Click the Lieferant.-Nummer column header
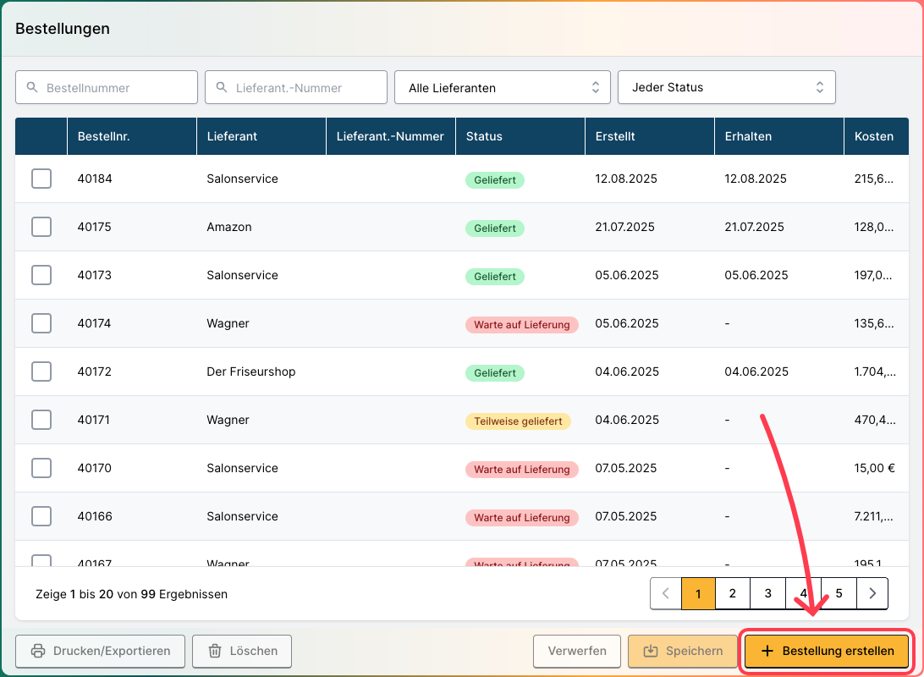 390,136
